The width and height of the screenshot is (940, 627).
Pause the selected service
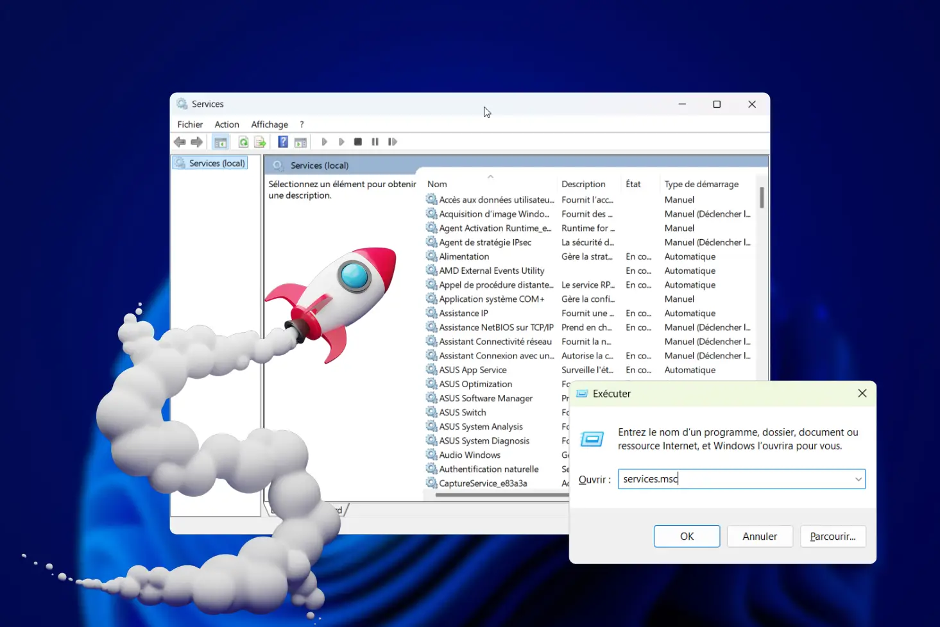[375, 142]
